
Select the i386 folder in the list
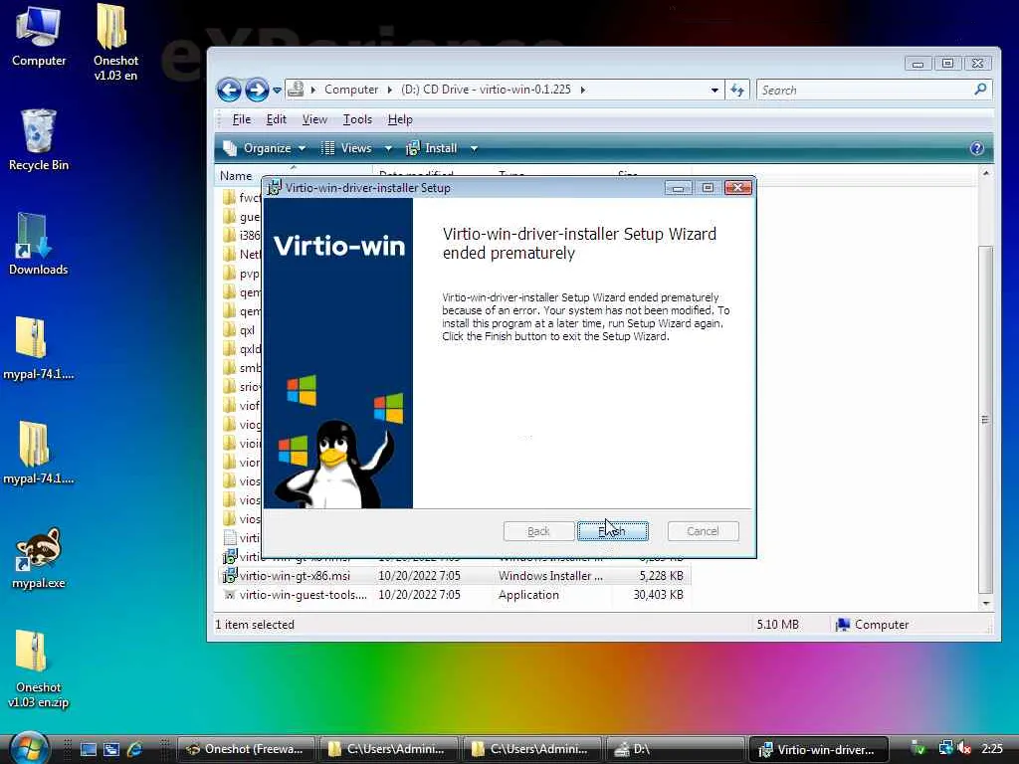click(241, 235)
